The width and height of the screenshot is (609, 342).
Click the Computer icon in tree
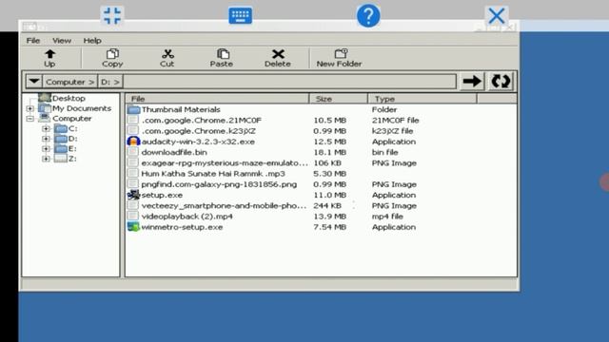click(x=45, y=118)
